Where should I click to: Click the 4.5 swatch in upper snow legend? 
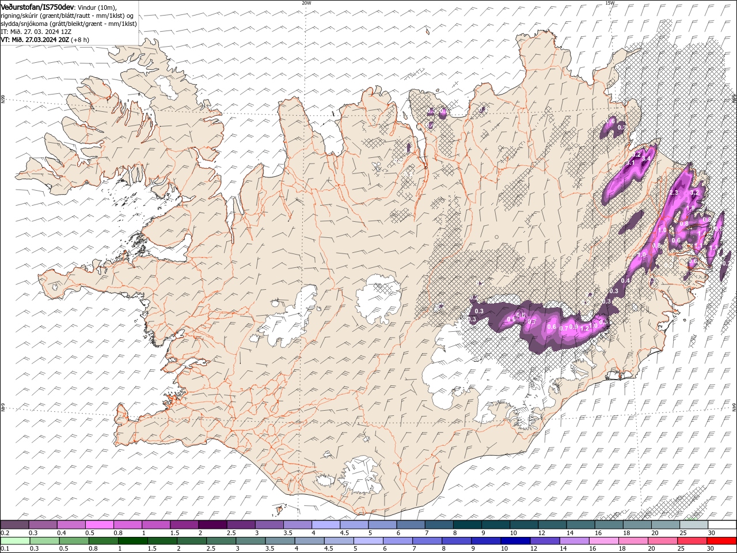click(354, 525)
